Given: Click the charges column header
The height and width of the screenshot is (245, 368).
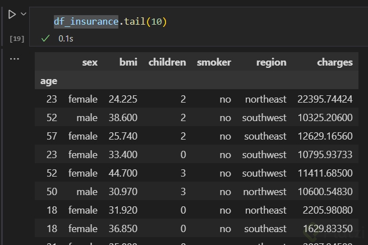Looking at the screenshot, I should pos(335,62).
